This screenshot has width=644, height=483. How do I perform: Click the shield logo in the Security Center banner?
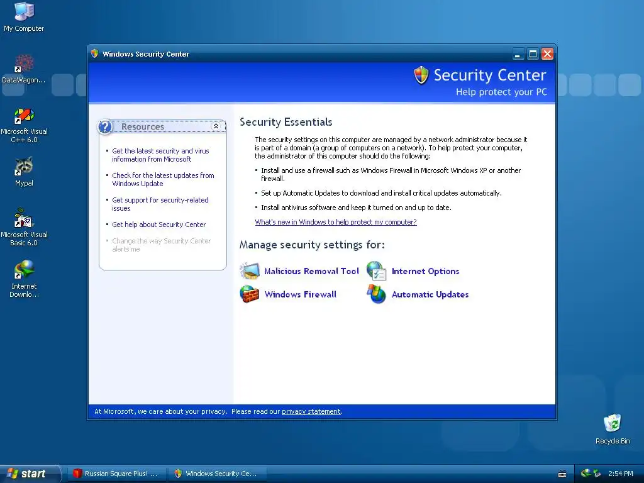(x=421, y=75)
